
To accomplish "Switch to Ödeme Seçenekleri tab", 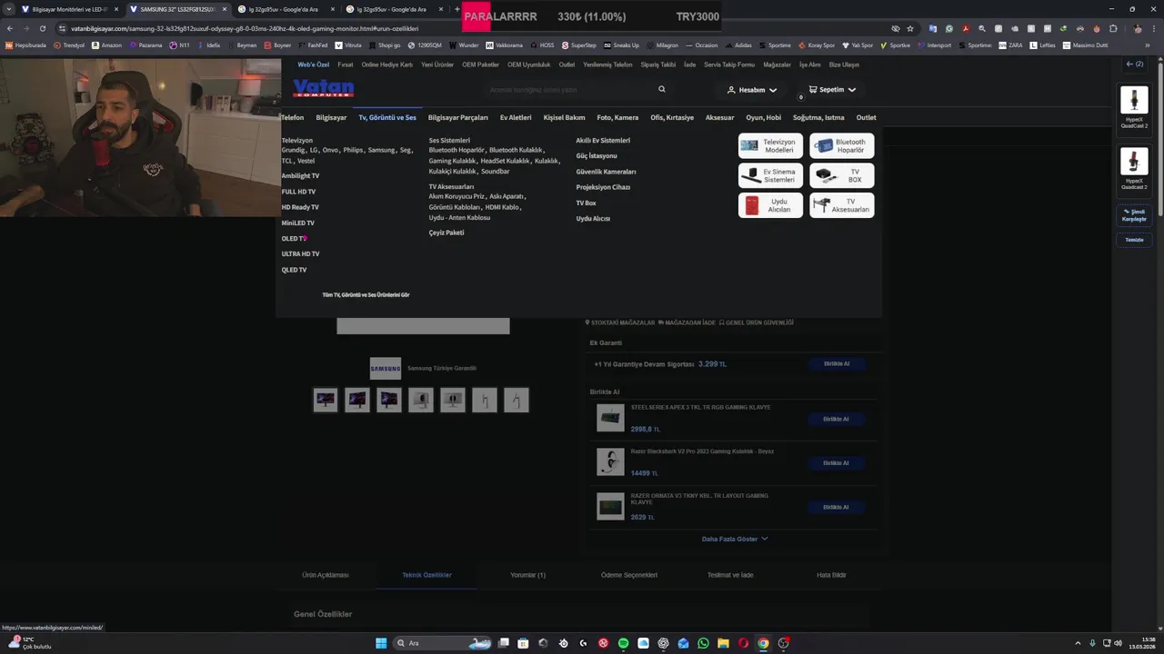I will pyautogui.click(x=628, y=575).
